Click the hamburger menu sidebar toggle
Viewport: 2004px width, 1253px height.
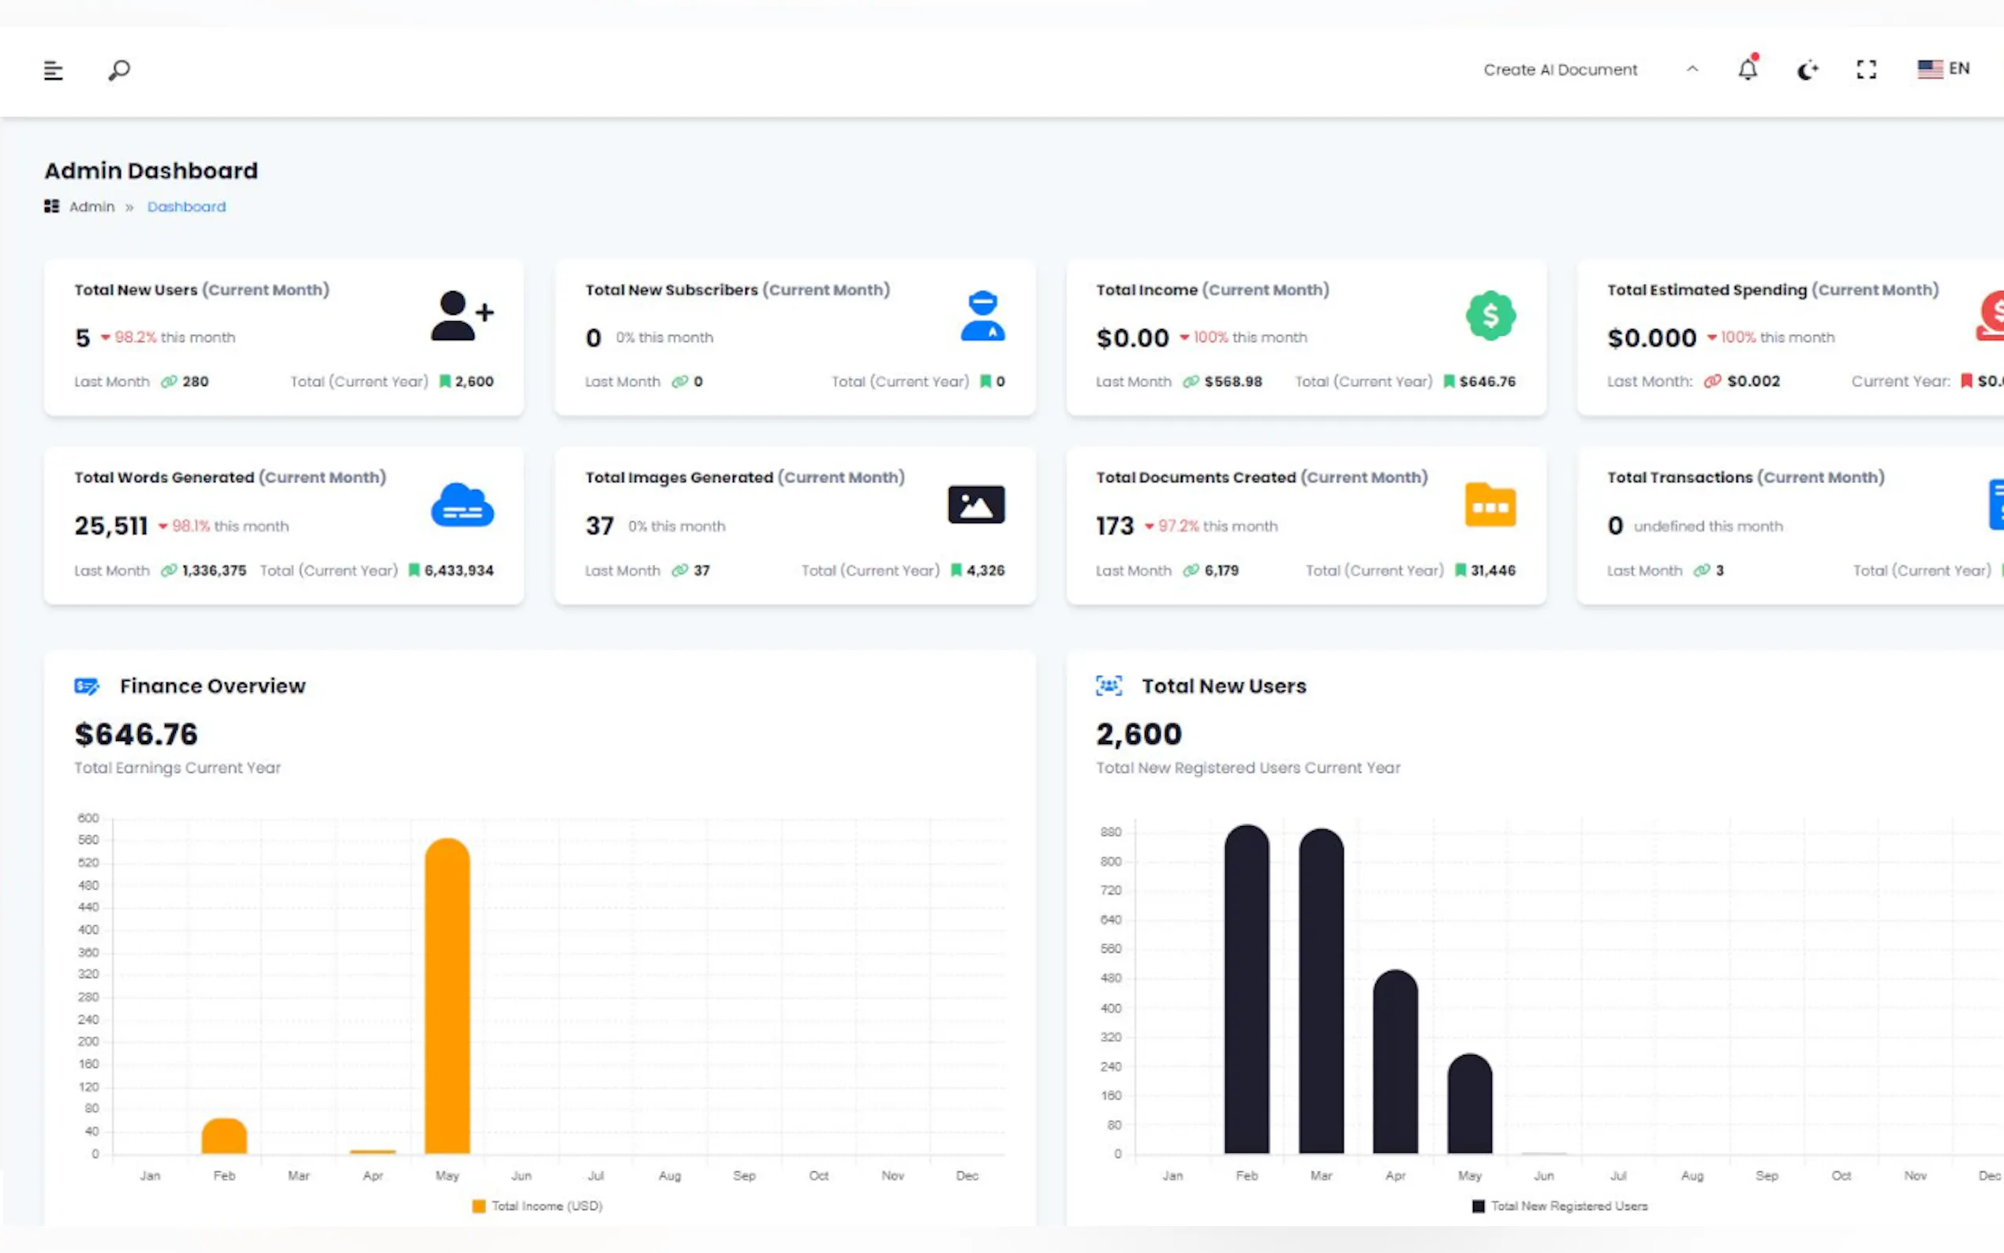click(x=53, y=70)
